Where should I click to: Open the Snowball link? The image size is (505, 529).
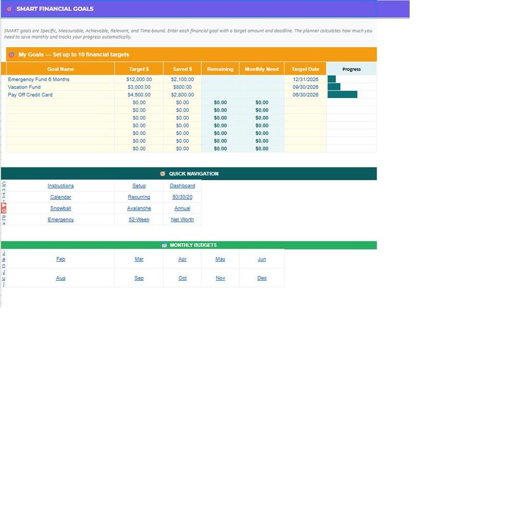pyautogui.click(x=60, y=209)
